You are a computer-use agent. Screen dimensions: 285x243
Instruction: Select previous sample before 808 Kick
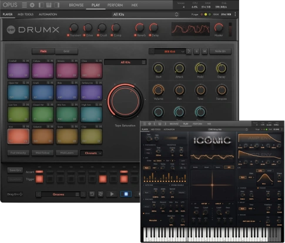click(152, 52)
